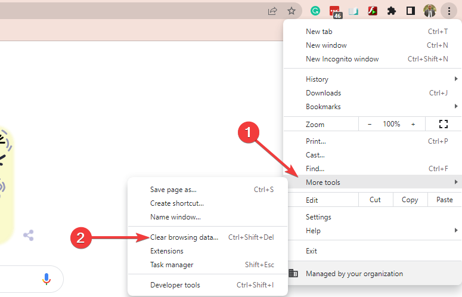This screenshot has height=297, width=462.
Task: Click the teal book extension icon
Action: click(x=354, y=11)
